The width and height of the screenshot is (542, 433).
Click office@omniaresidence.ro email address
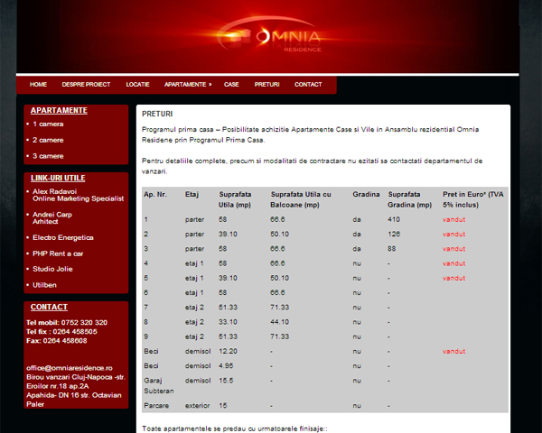(x=70, y=368)
